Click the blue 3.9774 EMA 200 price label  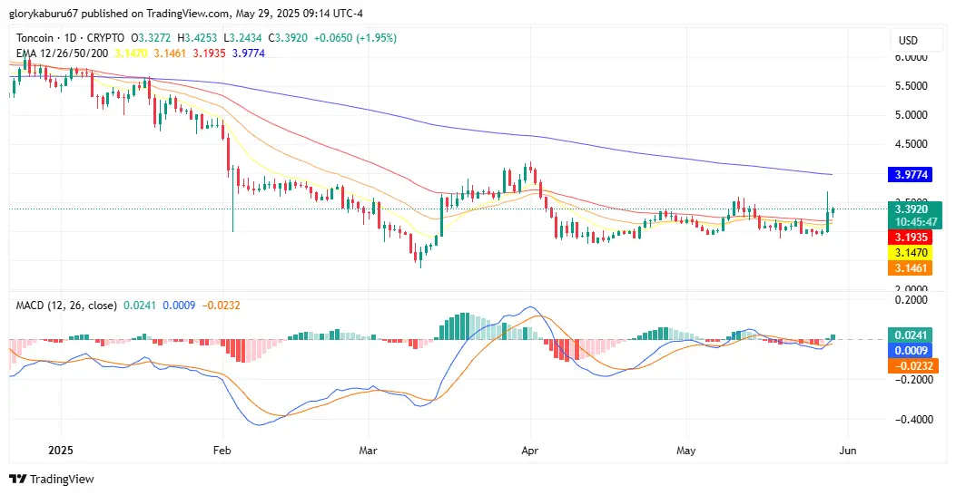[911, 175]
